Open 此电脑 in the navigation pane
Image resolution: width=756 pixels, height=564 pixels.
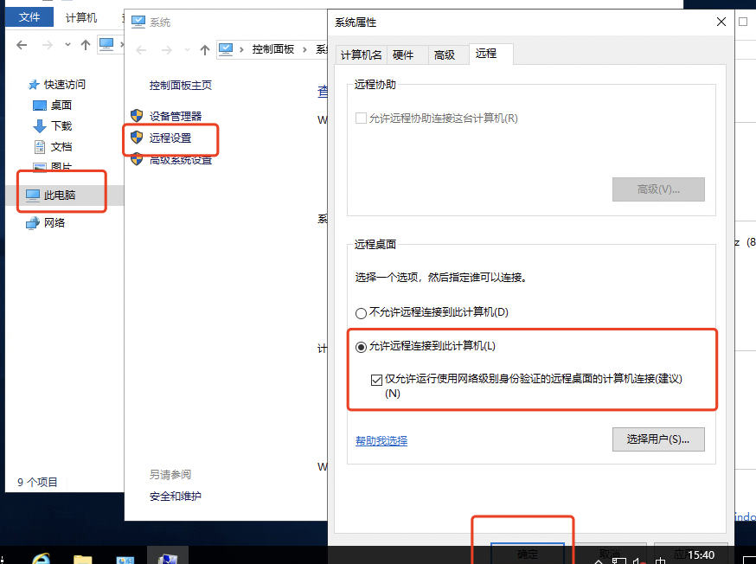coord(59,195)
